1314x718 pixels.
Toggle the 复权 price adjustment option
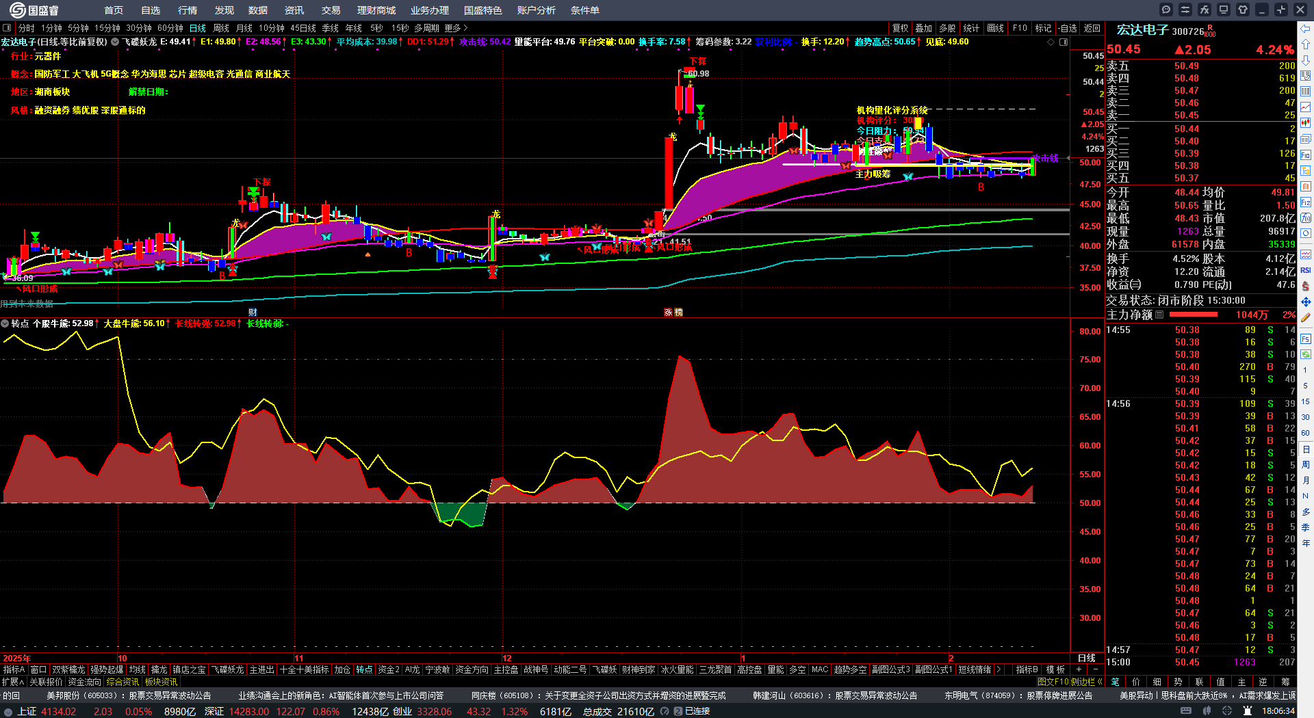900,28
